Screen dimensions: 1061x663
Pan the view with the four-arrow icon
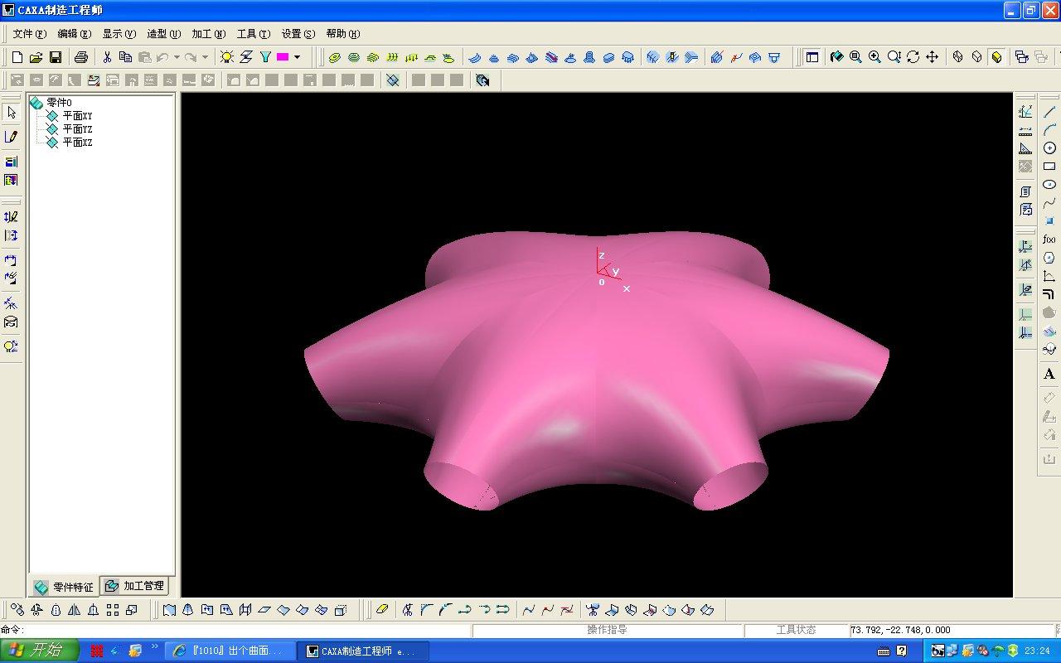tap(932, 57)
